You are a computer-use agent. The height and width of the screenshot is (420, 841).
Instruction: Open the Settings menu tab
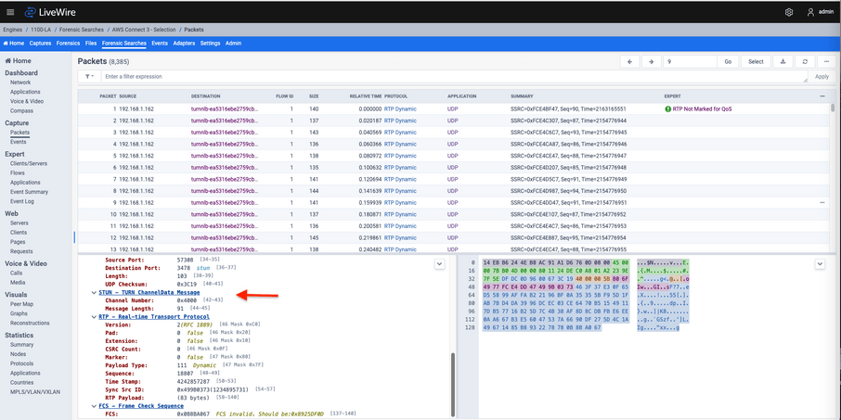(210, 44)
